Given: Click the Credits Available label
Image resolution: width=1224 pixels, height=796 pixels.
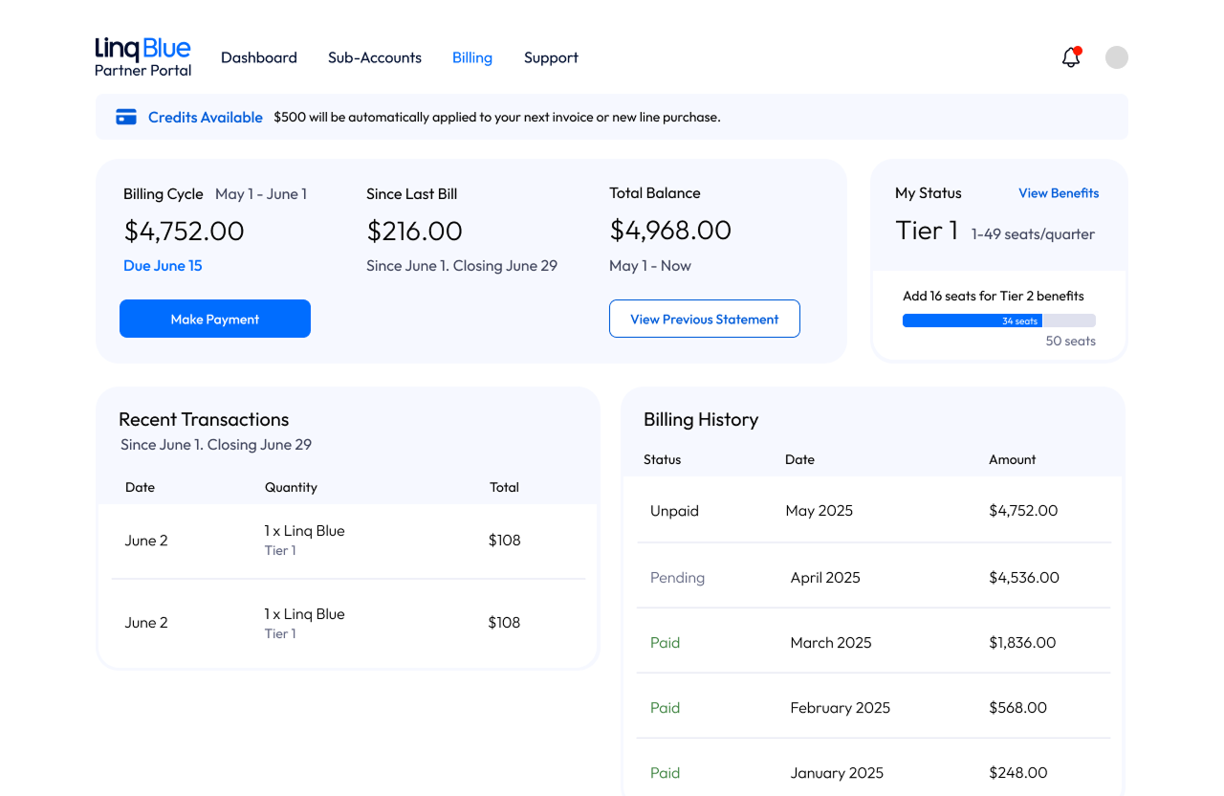Looking at the screenshot, I should click(206, 117).
